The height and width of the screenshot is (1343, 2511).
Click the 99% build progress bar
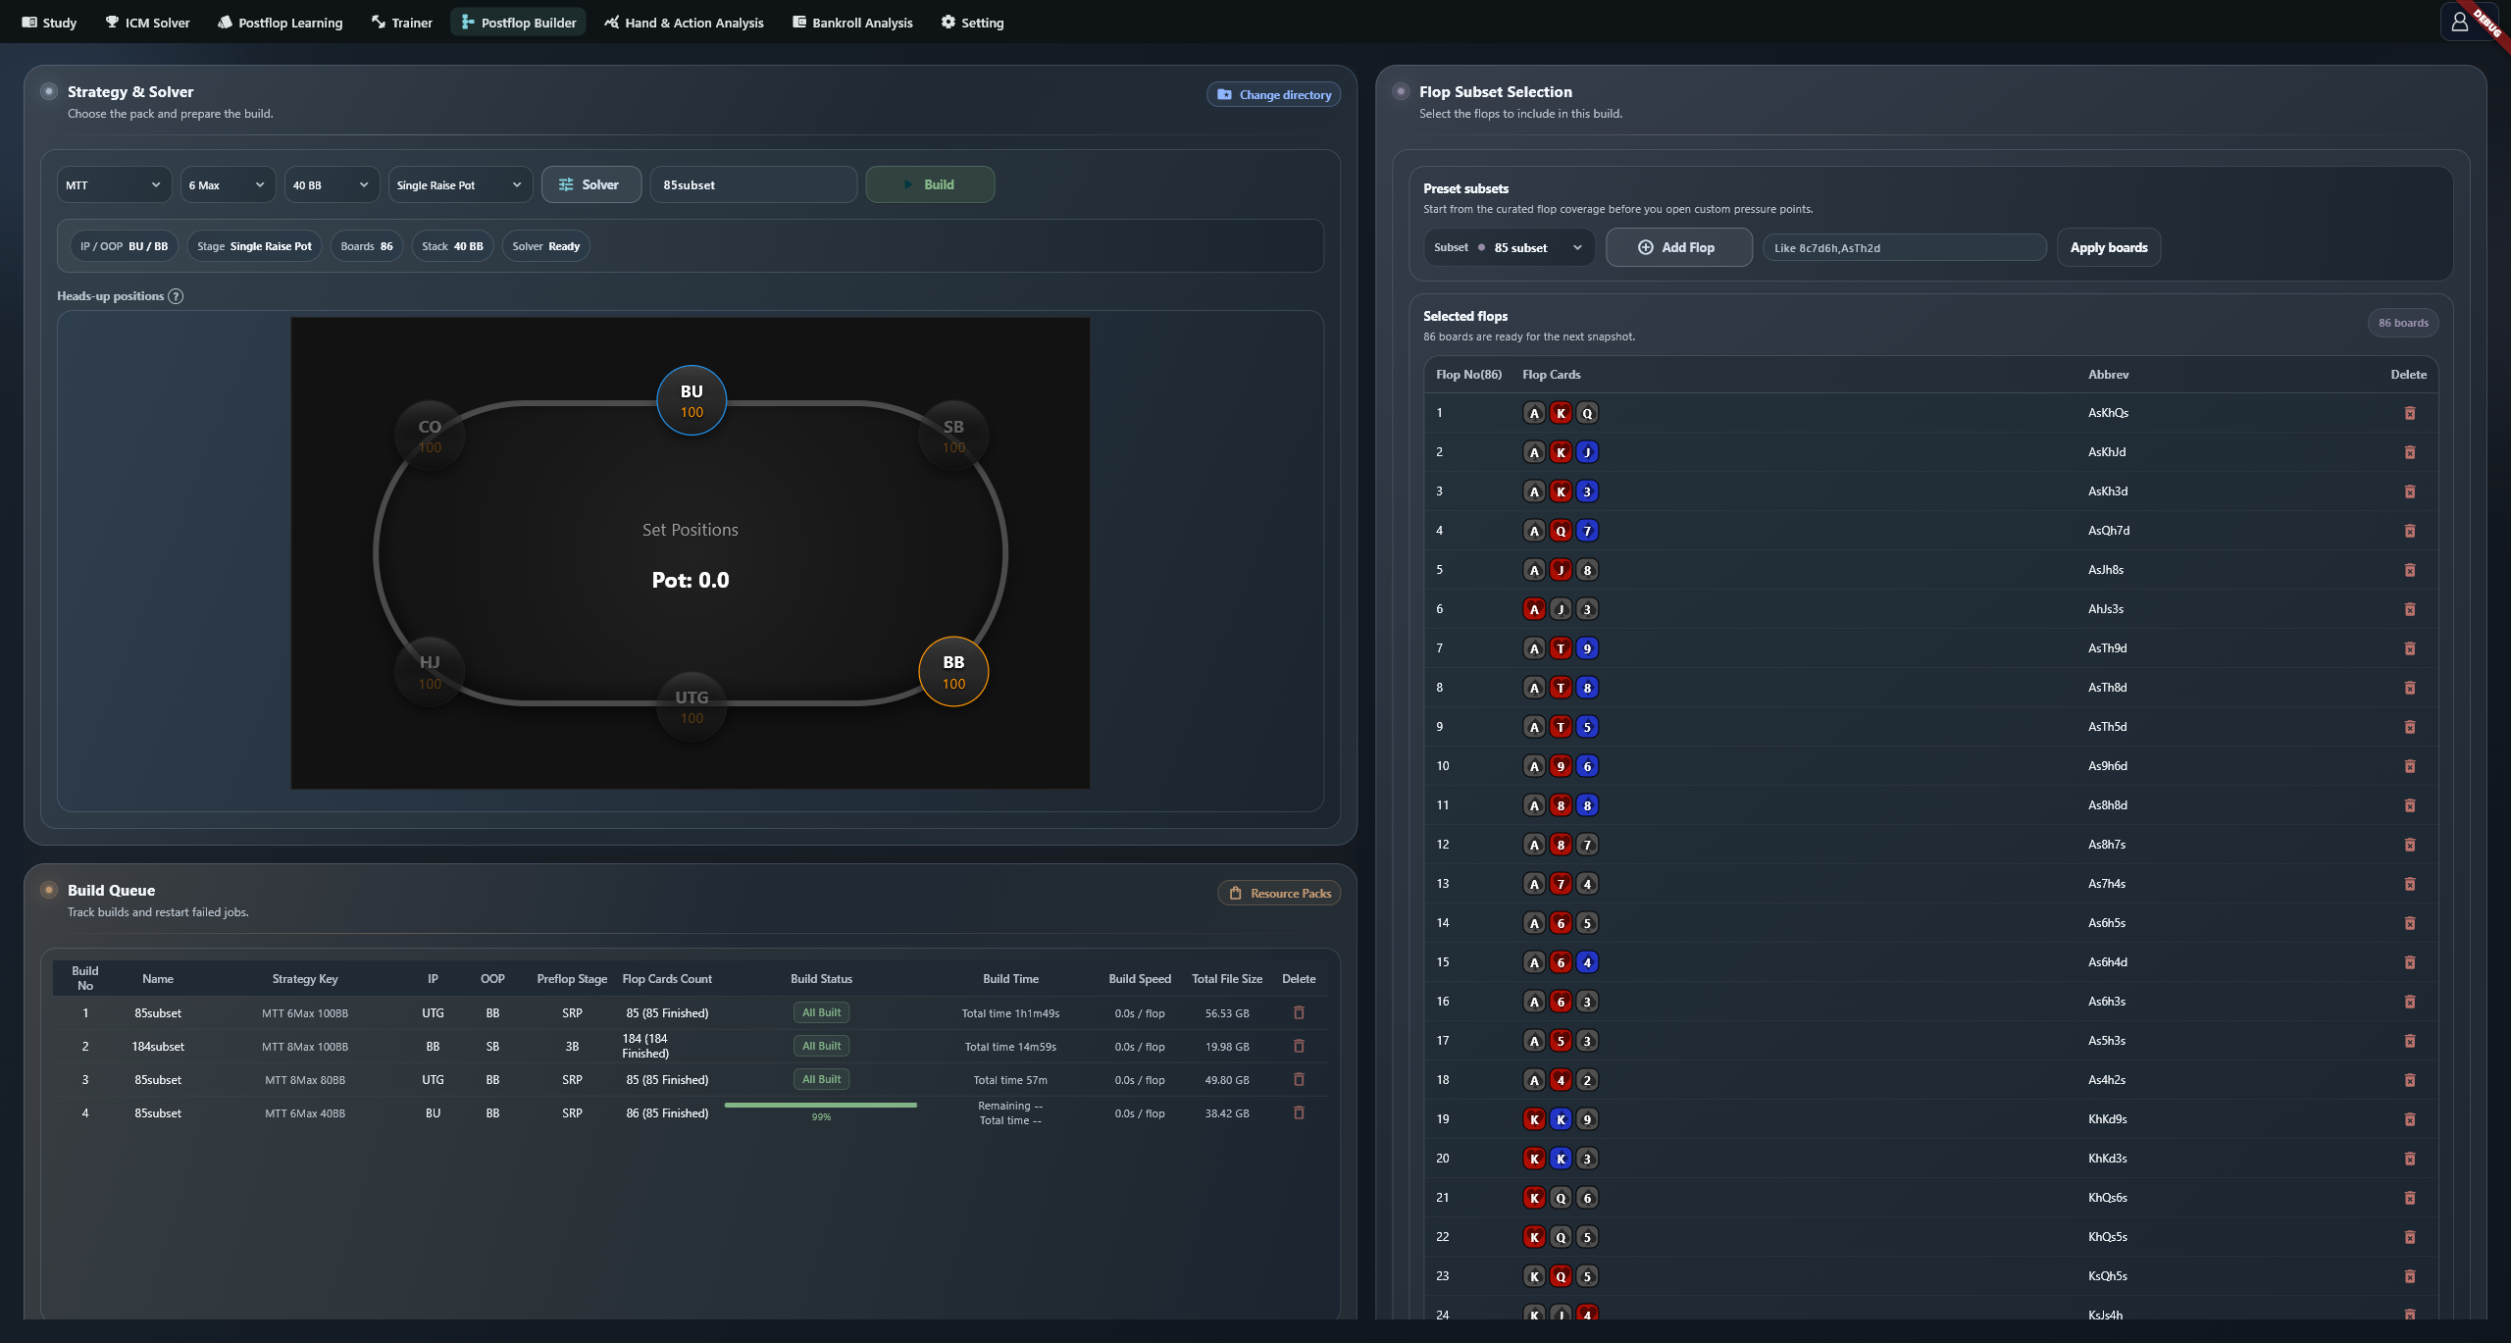tap(821, 1106)
